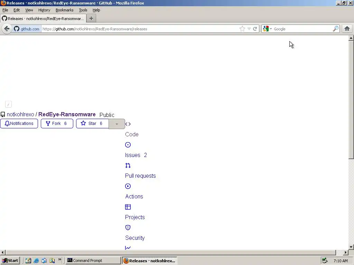Click the horizontal scrollbar right arrow

(x=346, y=252)
